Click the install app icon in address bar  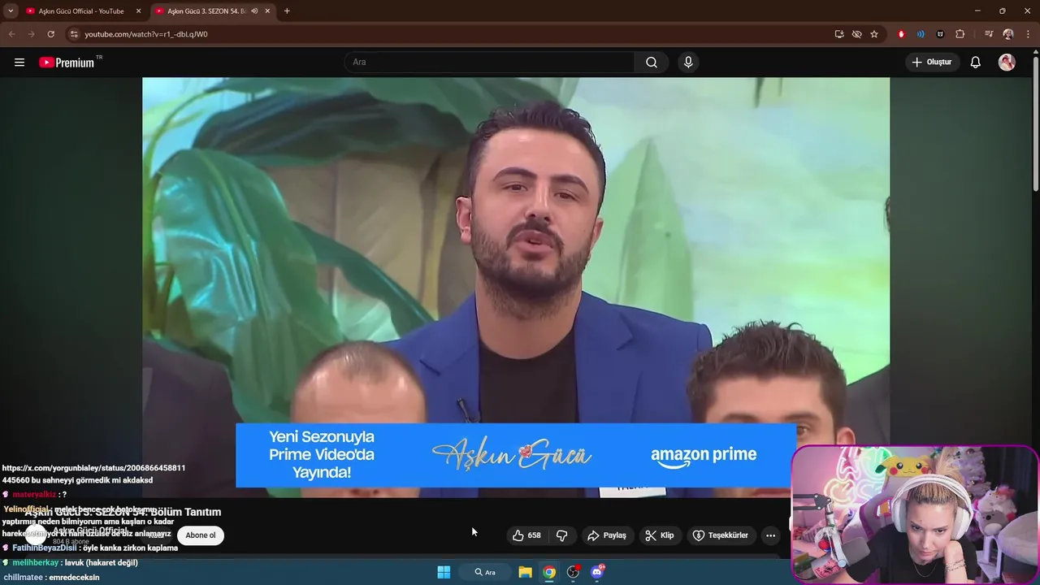[x=839, y=34]
